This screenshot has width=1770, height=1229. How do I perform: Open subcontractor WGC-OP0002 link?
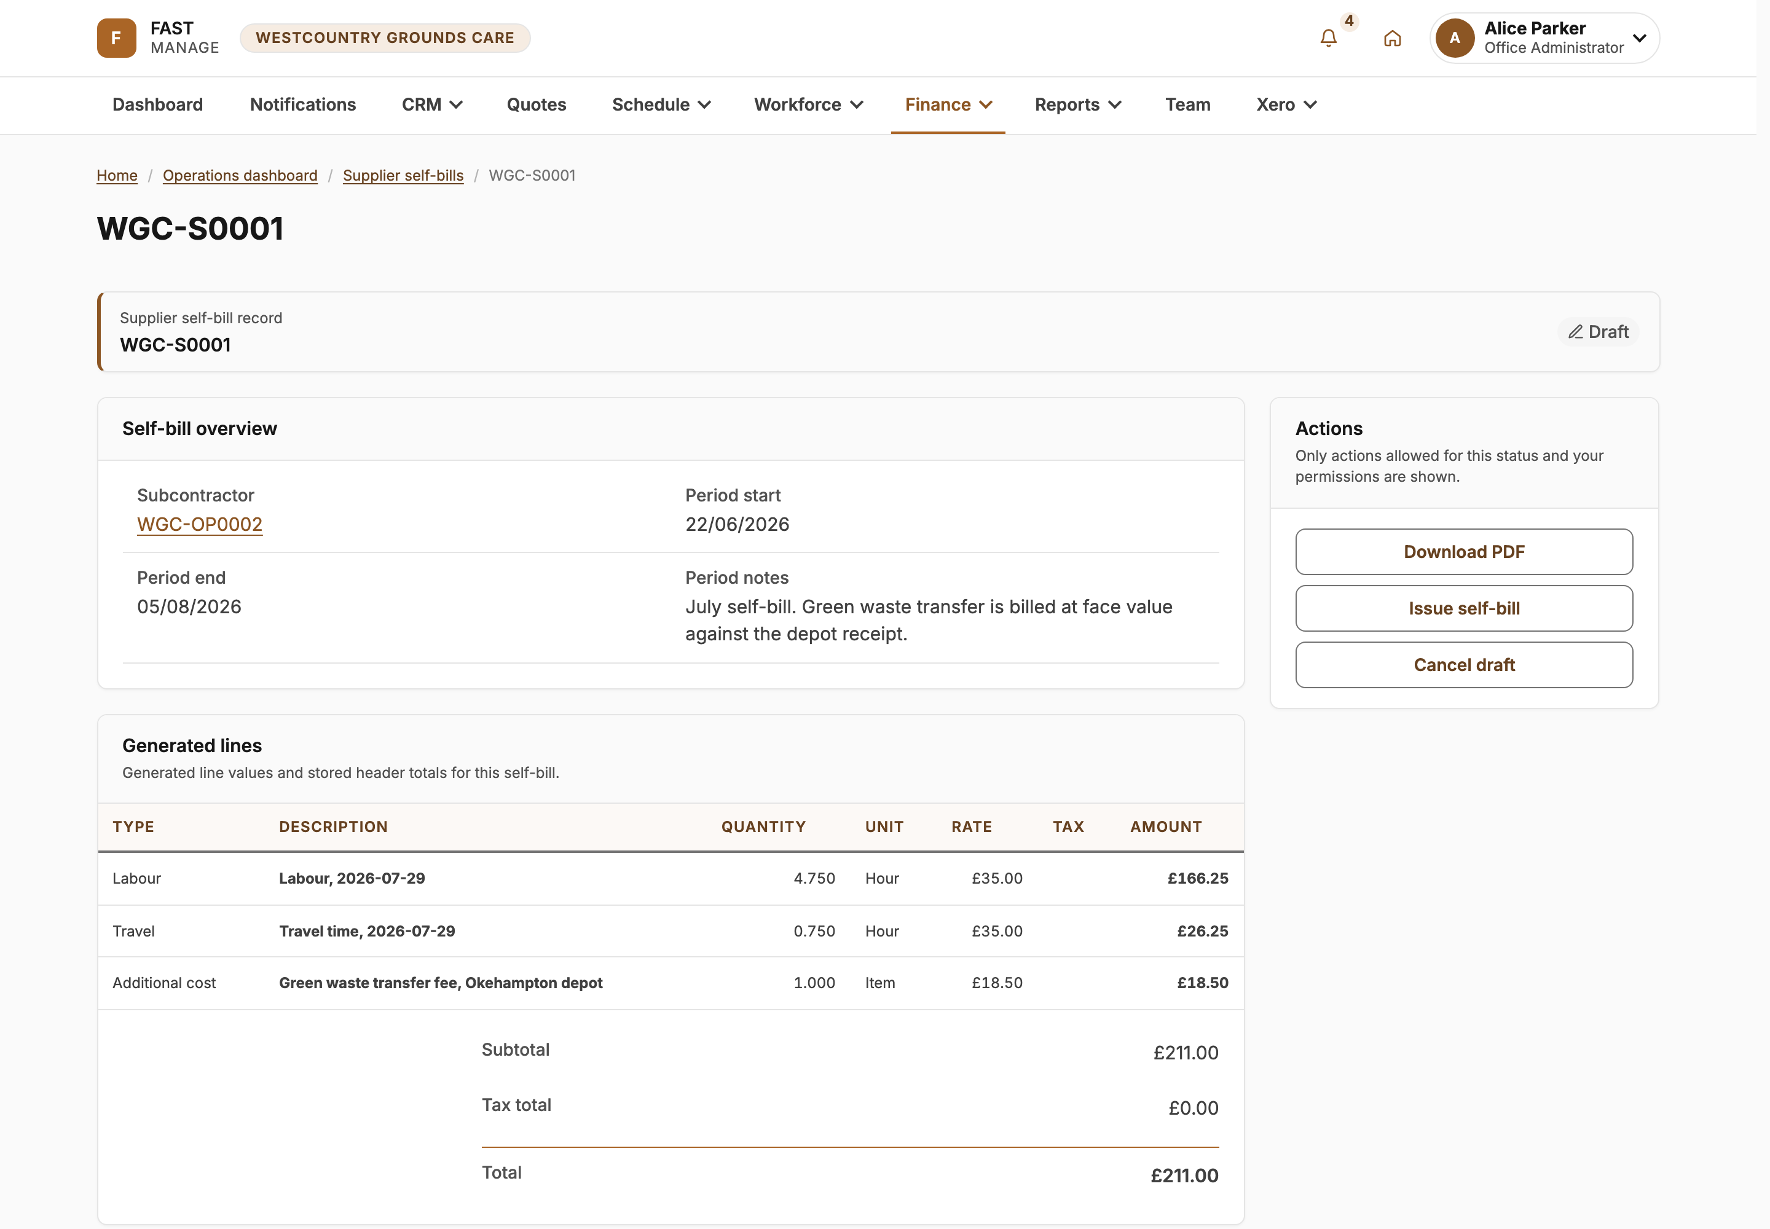tap(200, 524)
